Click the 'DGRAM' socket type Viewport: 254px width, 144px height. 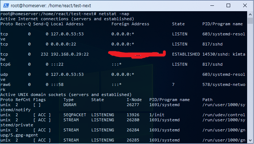pos(70,105)
